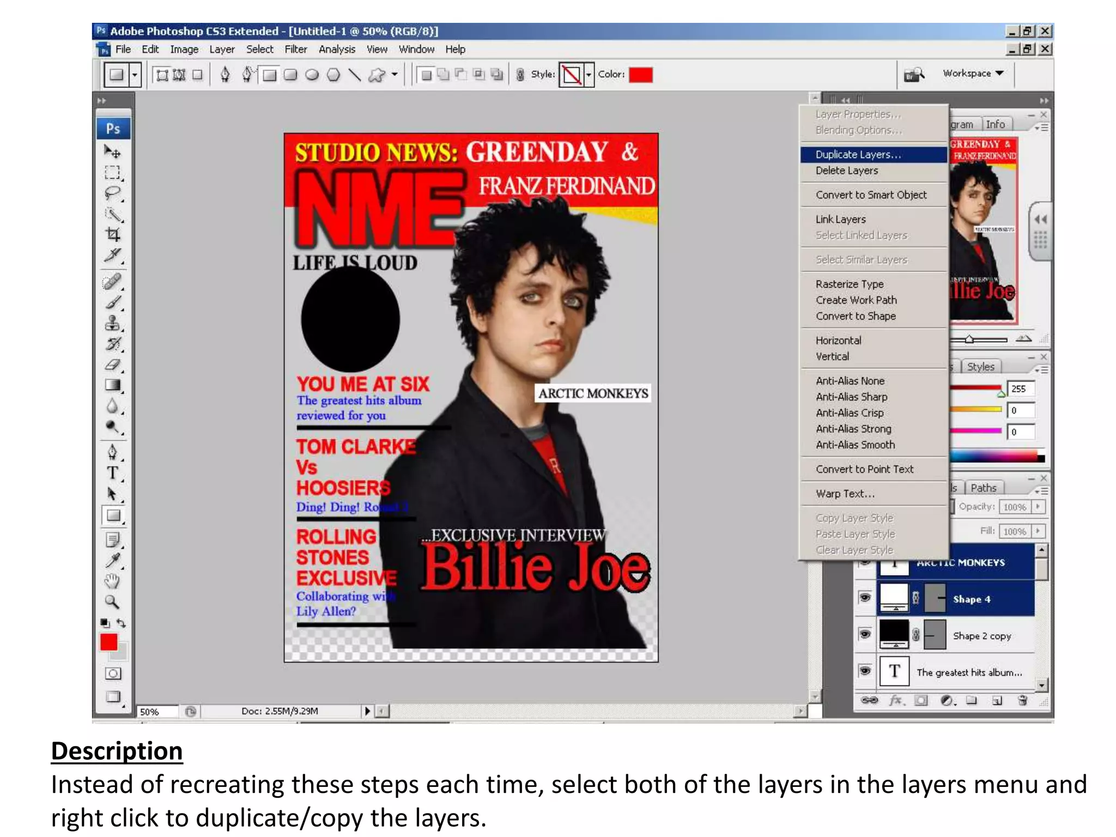Choose Convert to Smart Object

[x=874, y=195]
